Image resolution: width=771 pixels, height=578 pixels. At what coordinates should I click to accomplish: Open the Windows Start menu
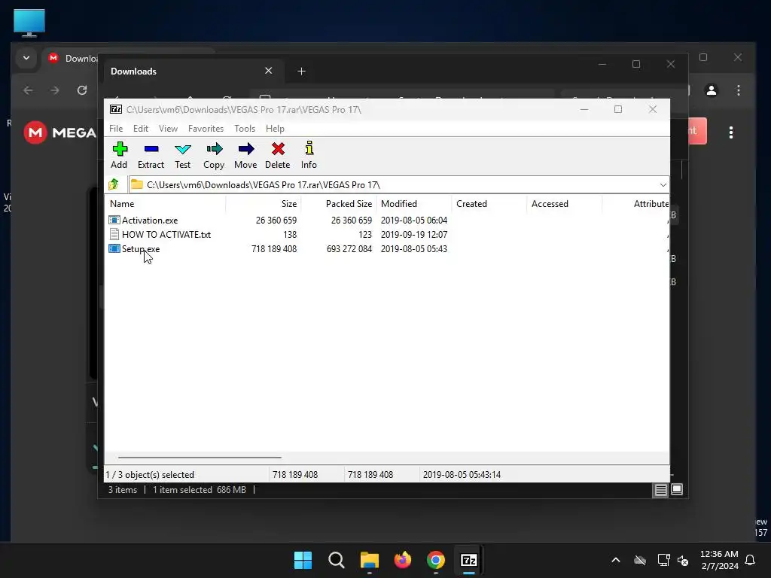303,560
